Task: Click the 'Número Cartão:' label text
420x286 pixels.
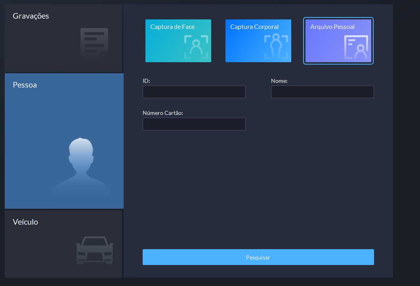Action: [x=163, y=113]
